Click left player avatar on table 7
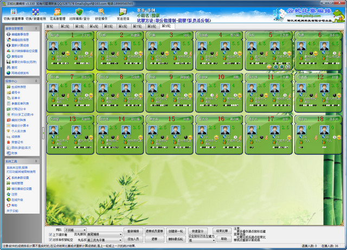347x250 pixels. click(x=53, y=88)
